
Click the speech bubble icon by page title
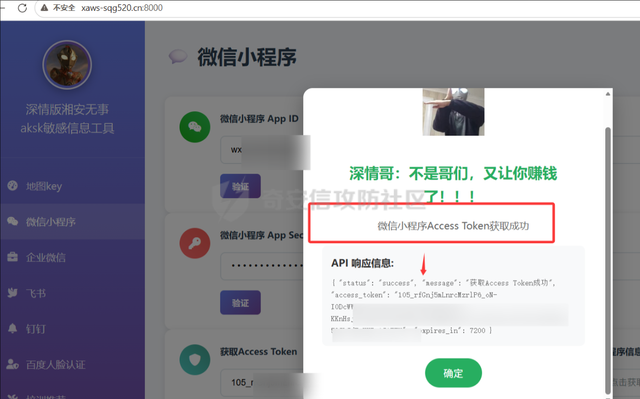pos(178,56)
